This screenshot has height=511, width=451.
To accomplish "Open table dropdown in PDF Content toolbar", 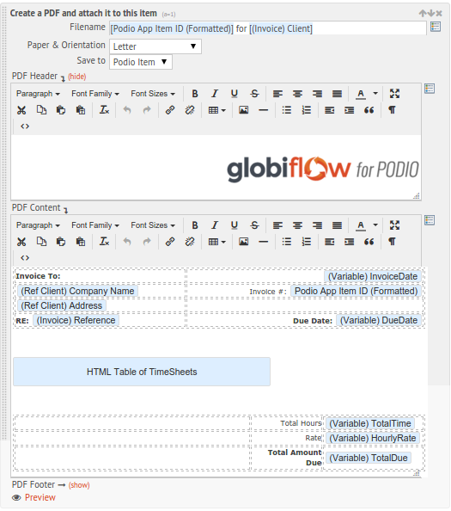I will pyautogui.click(x=217, y=242).
